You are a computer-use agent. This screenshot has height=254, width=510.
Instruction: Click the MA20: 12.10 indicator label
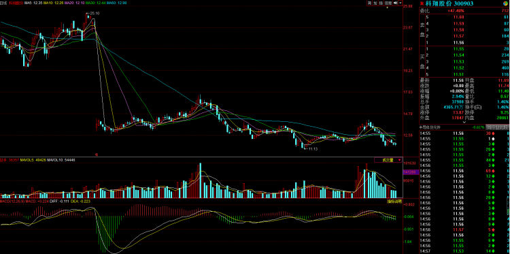[x=75, y=3]
